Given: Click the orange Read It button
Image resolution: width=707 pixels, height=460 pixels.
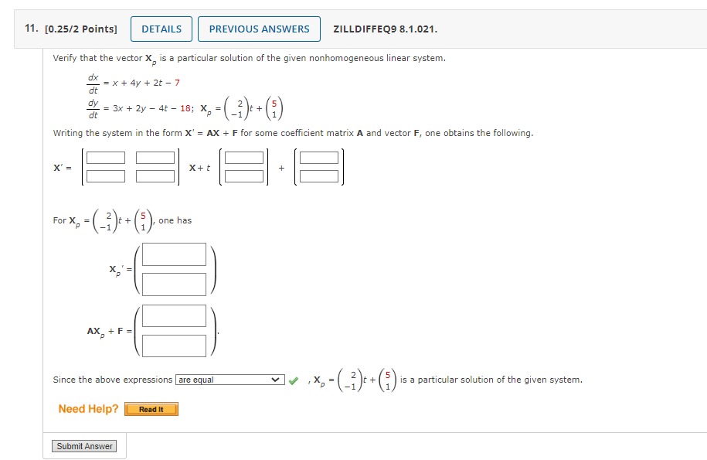Looking at the screenshot, I should (151, 409).
